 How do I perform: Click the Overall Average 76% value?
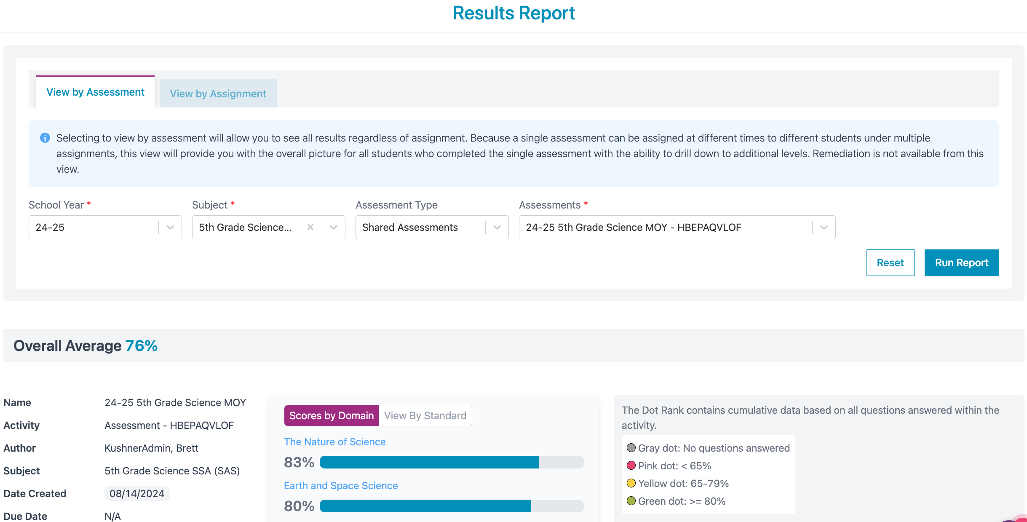(x=142, y=345)
